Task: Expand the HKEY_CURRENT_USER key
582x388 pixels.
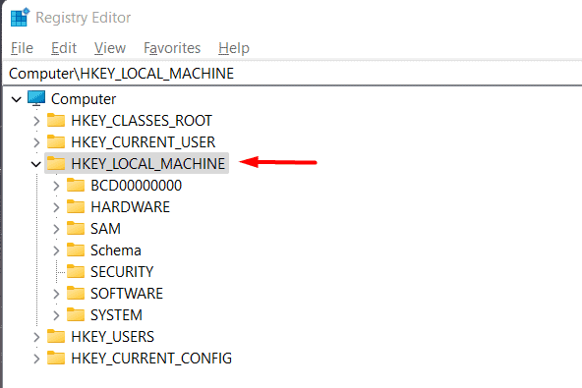Action: click(x=36, y=142)
